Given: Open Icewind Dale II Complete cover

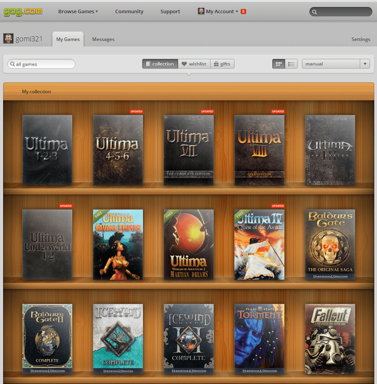Looking at the screenshot, I should click(189, 339).
